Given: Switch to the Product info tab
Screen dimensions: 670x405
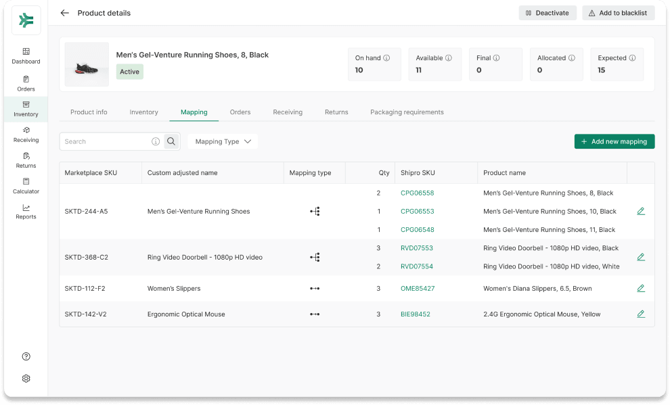Looking at the screenshot, I should (89, 112).
